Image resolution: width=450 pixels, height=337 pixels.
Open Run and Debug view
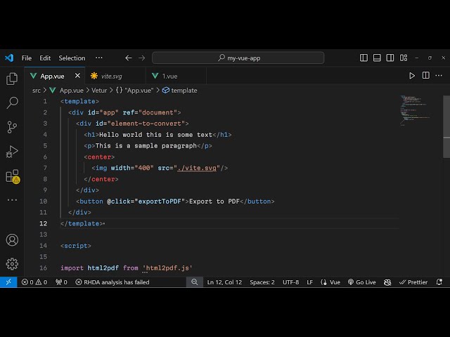tap(12, 152)
